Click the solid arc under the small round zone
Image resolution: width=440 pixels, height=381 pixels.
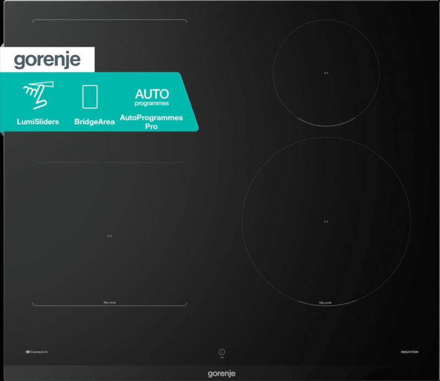[x=326, y=125]
